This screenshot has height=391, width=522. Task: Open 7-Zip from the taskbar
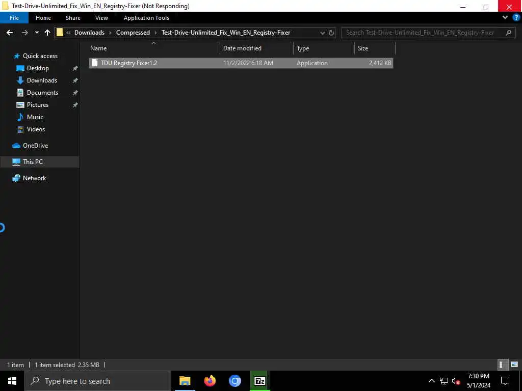point(259,381)
